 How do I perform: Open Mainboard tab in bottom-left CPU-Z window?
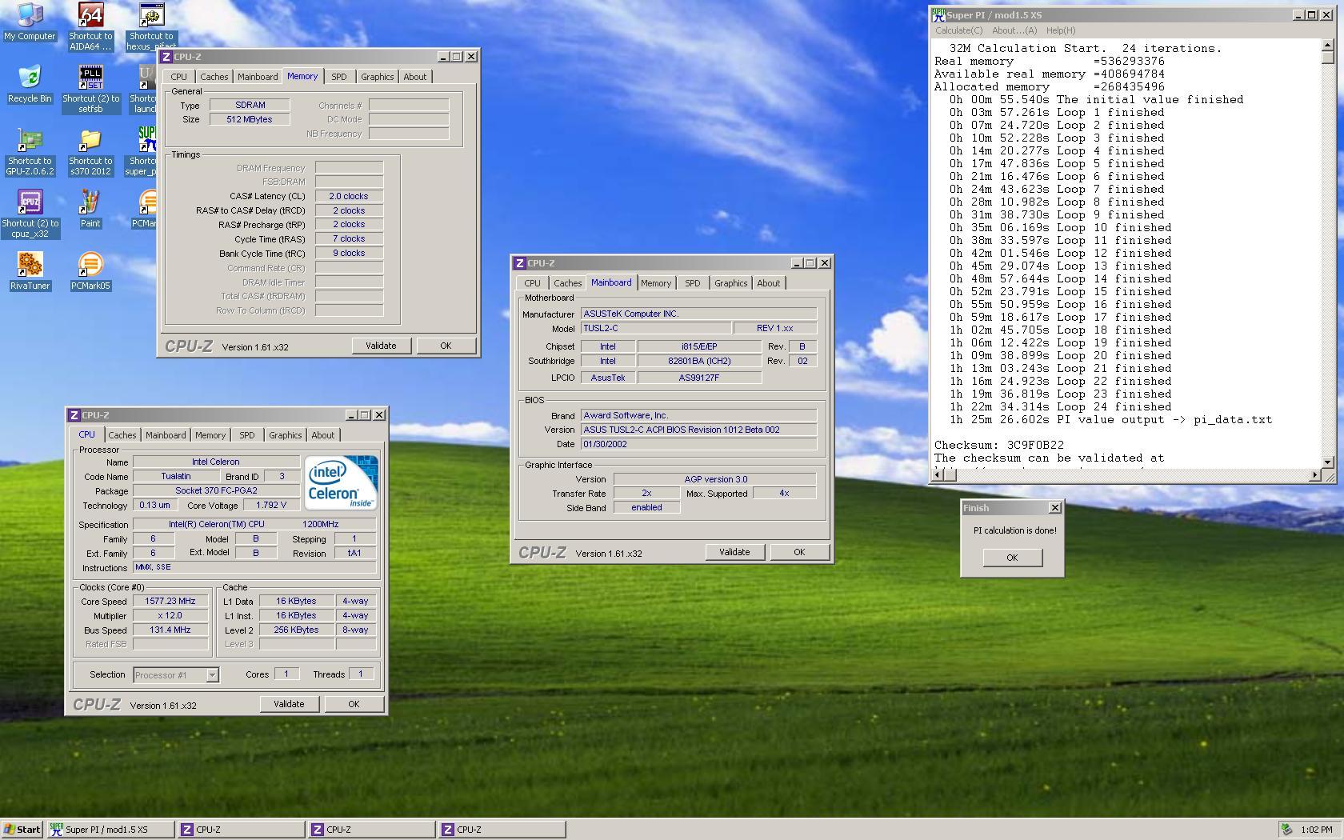coord(166,435)
